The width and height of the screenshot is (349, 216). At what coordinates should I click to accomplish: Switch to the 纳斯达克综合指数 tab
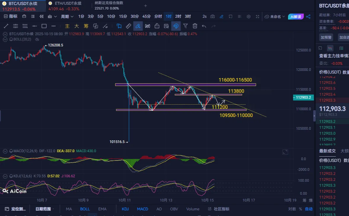[109, 6]
